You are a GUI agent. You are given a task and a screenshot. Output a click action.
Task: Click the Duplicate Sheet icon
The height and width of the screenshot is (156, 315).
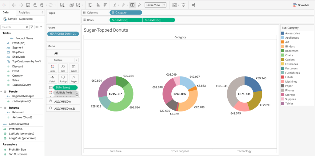click(x=72, y=5)
